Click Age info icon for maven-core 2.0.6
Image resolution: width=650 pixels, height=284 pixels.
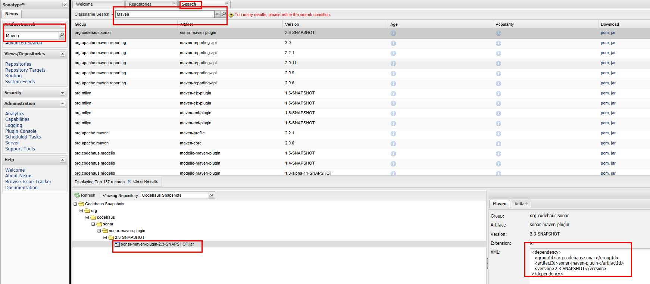pos(393,144)
